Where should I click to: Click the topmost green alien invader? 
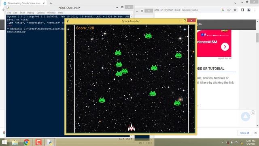(149, 36)
